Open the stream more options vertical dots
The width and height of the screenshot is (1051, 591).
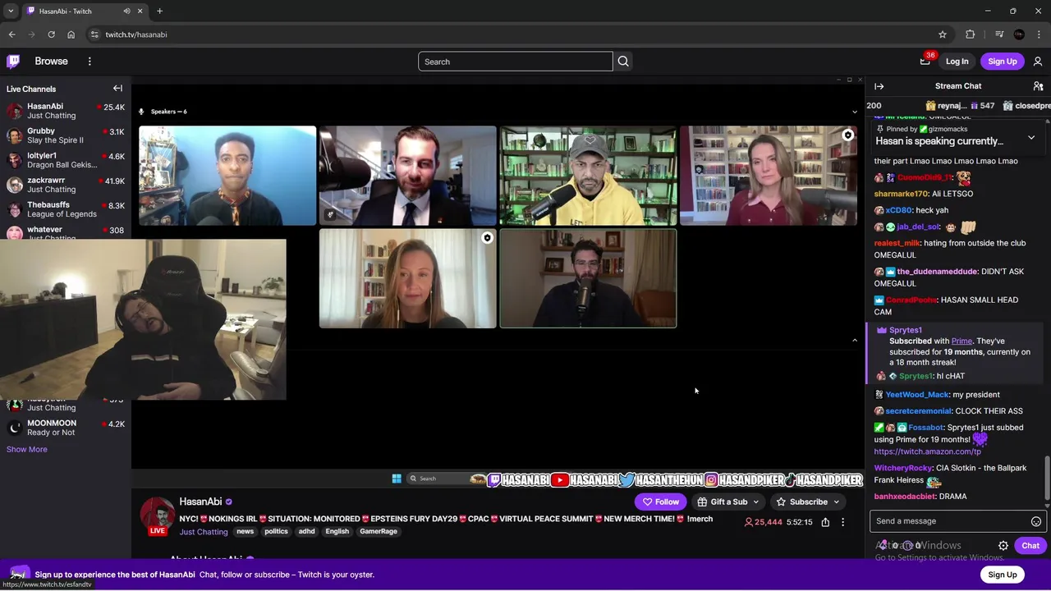click(842, 522)
